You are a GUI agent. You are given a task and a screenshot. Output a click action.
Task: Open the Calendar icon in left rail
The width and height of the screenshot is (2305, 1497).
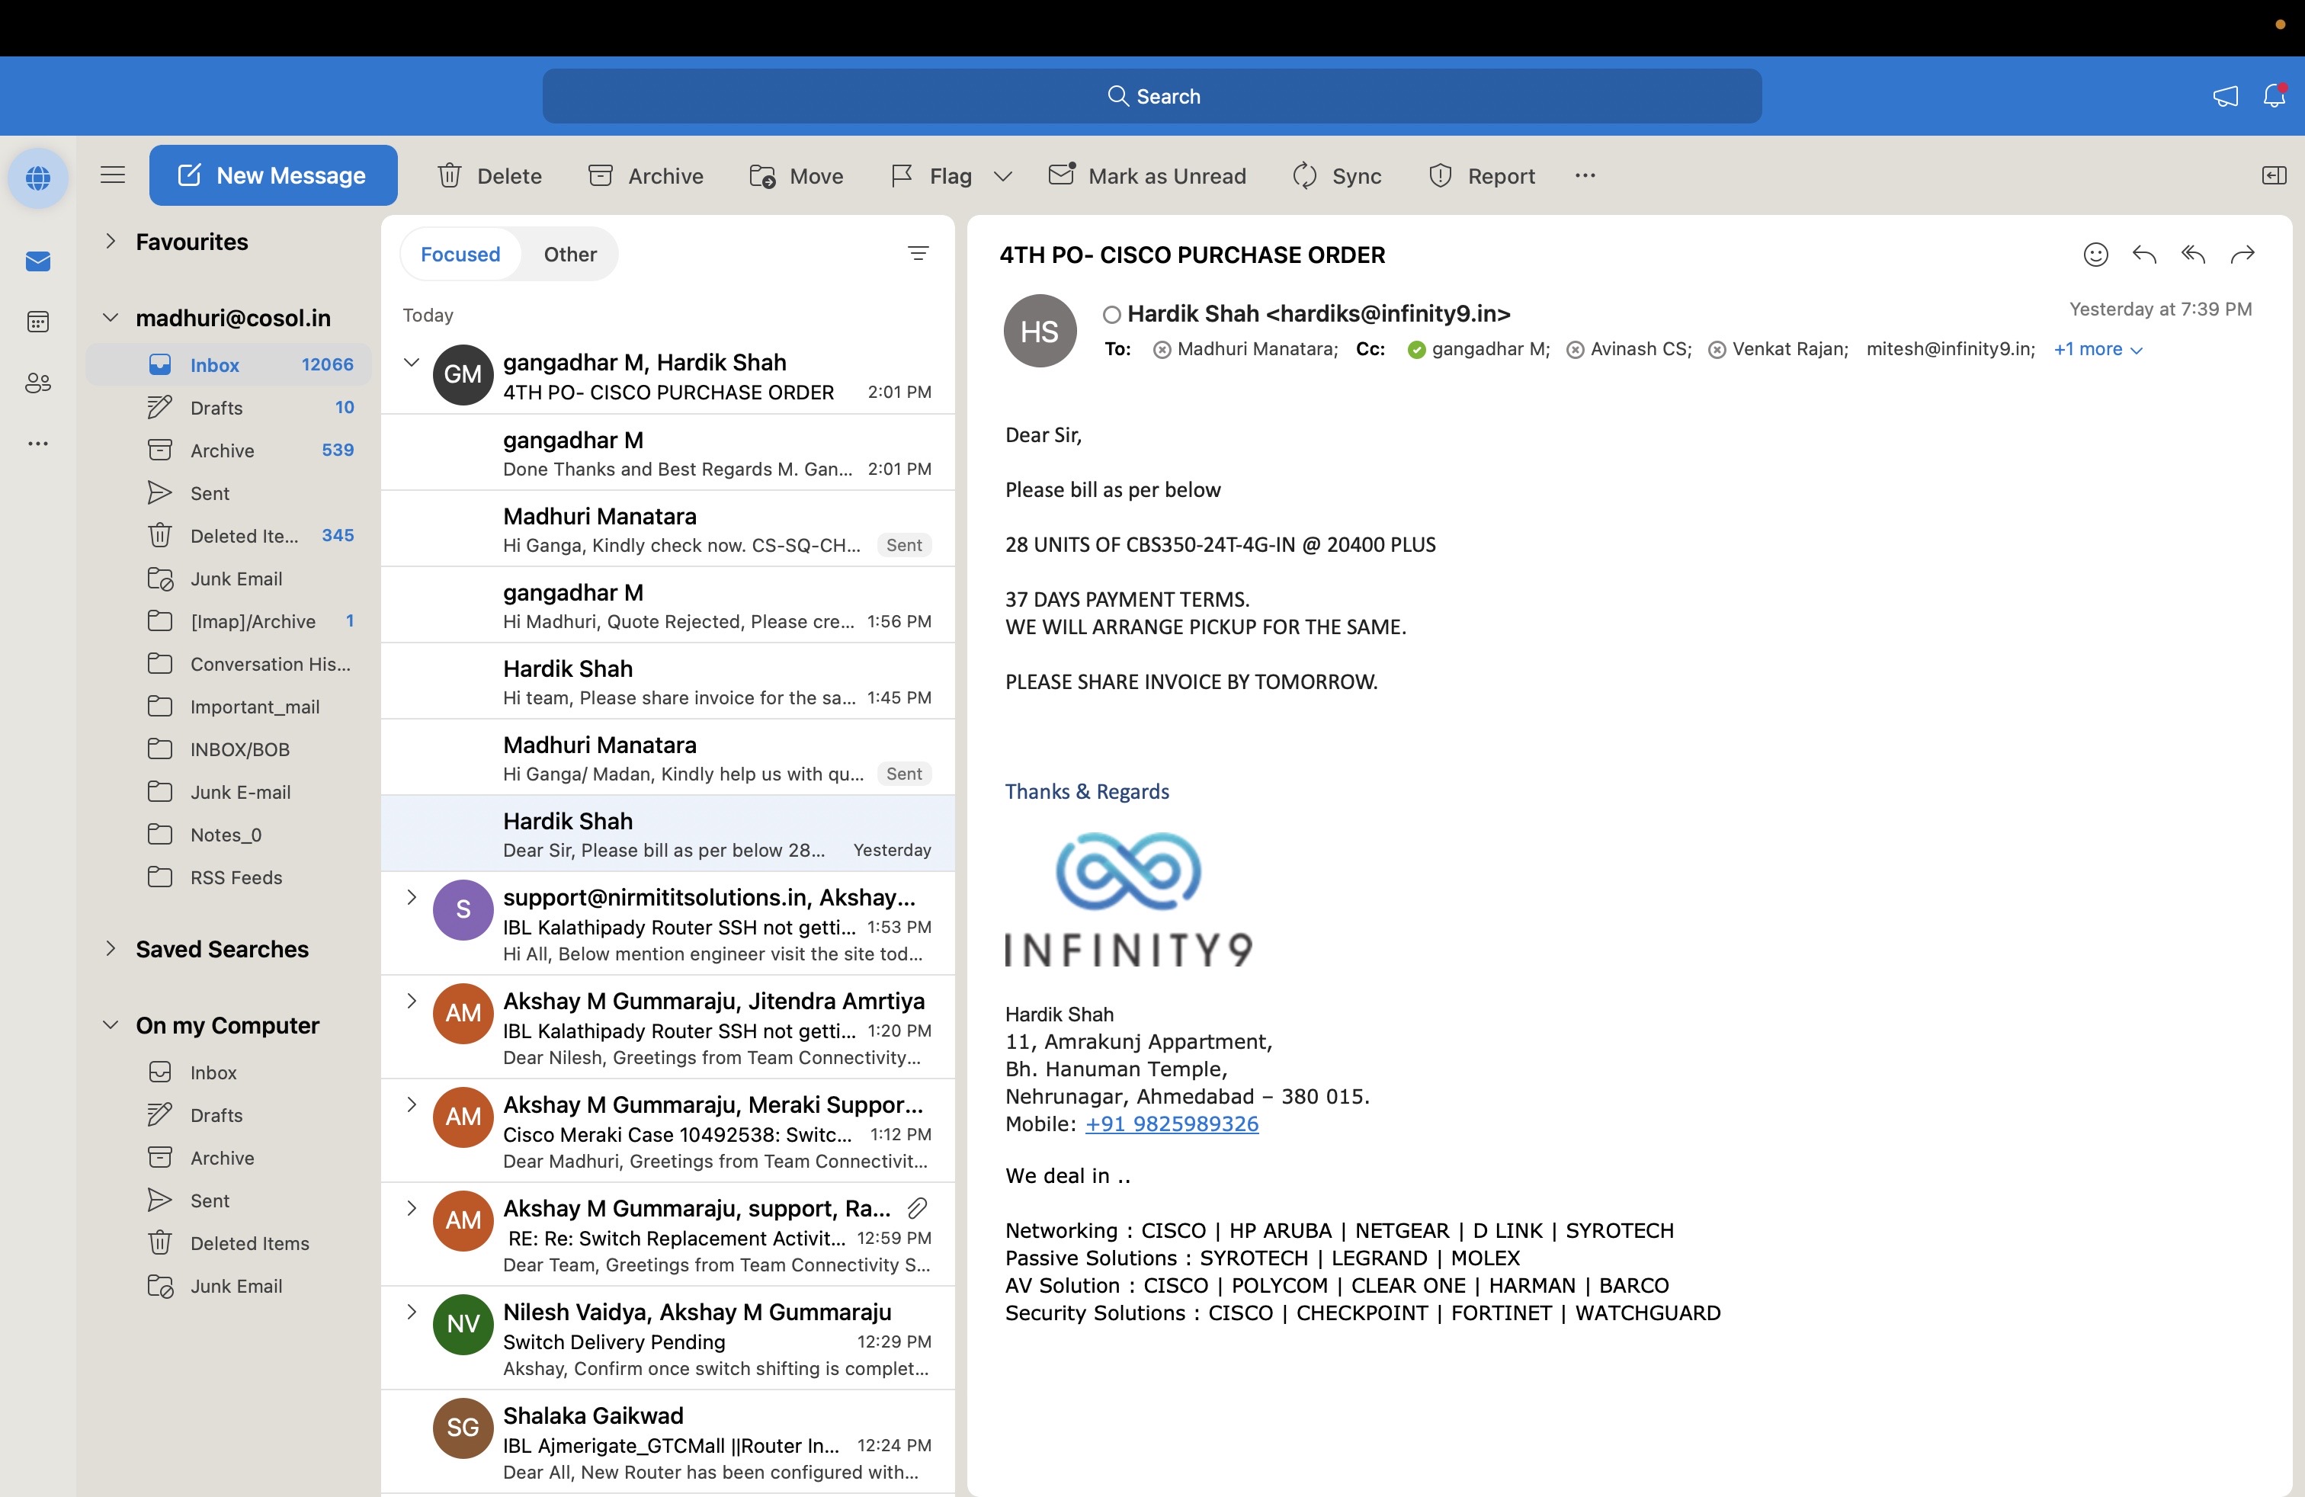click(x=38, y=322)
